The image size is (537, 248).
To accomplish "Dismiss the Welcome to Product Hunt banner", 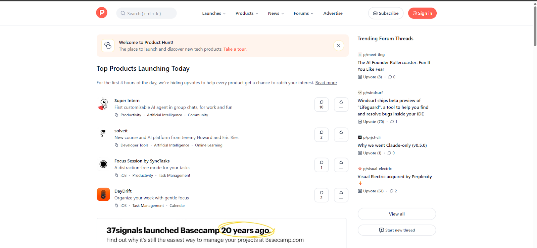I will 338,46.
